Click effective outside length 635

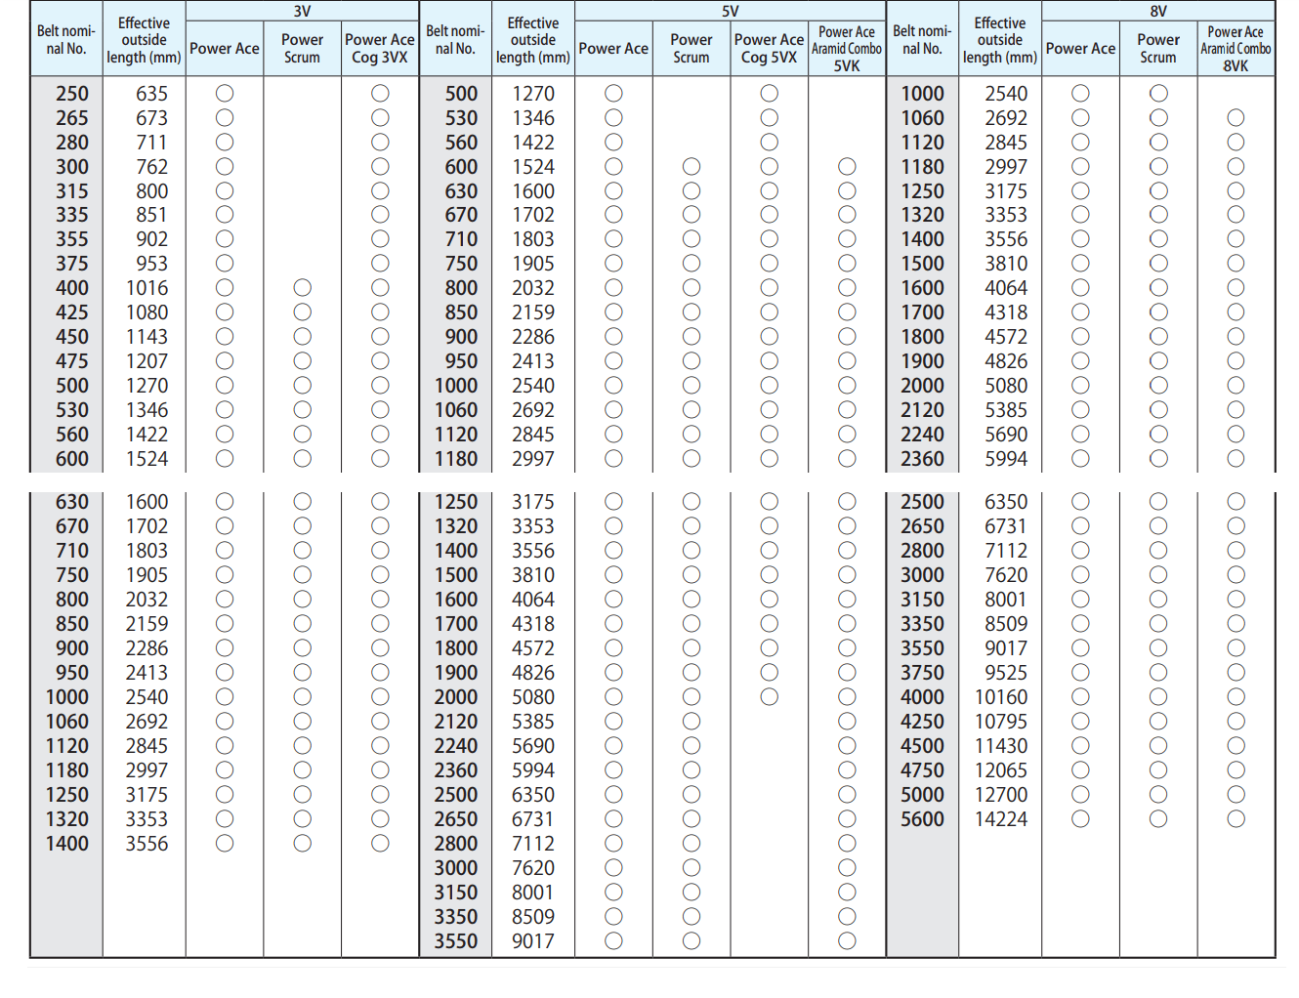[151, 94]
